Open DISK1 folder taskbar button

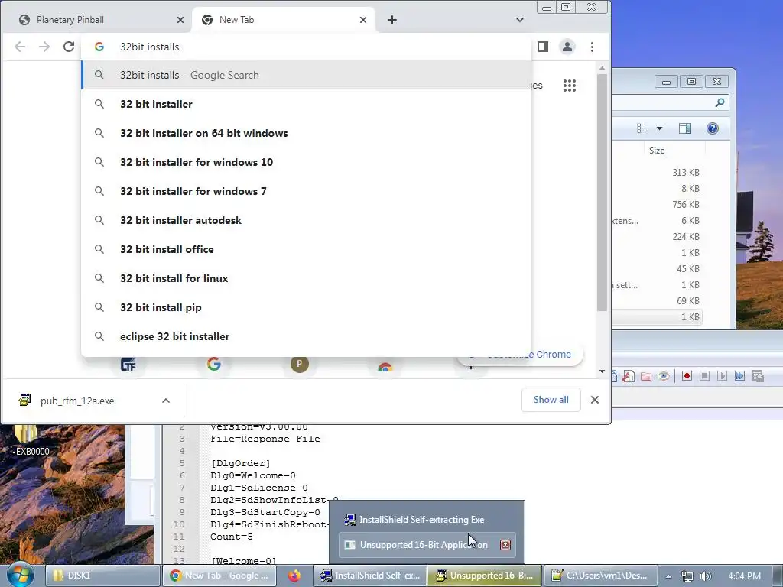click(x=102, y=576)
